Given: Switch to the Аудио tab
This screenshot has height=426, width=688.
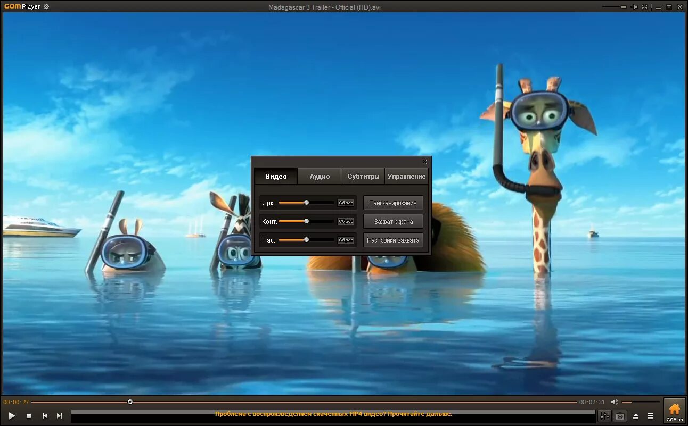Looking at the screenshot, I should point(320,176).
